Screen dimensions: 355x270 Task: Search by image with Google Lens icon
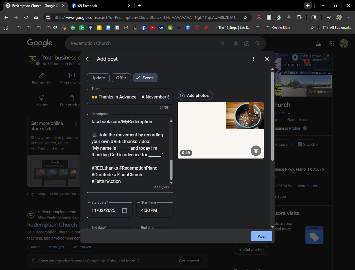pos(247,43)
